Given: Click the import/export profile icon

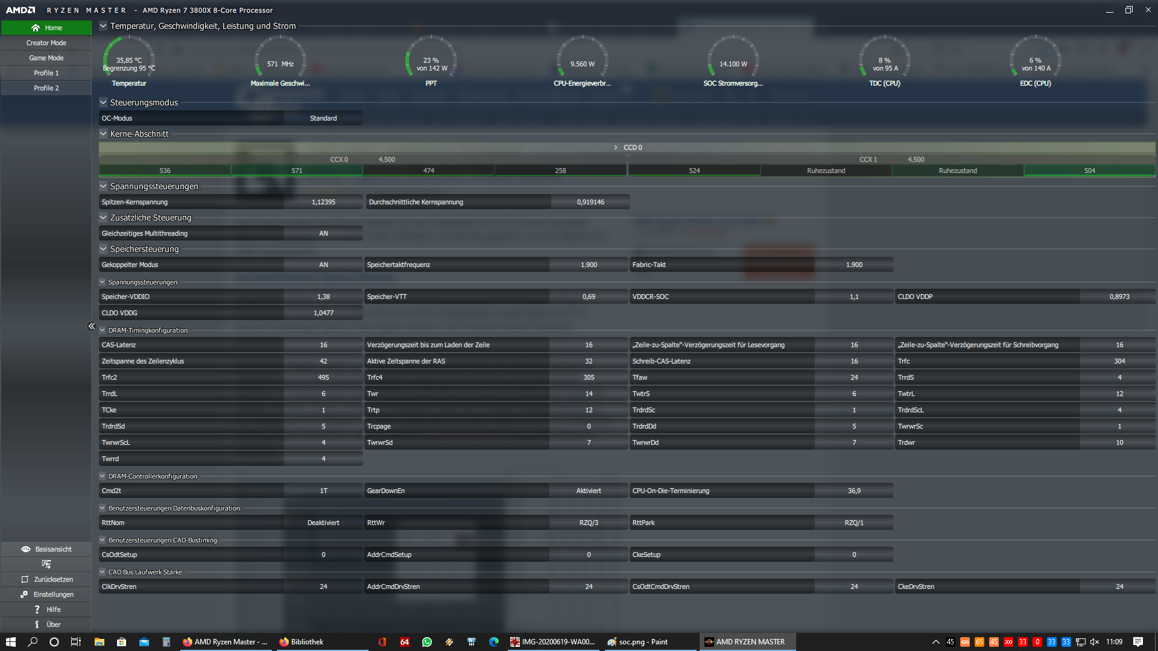Looking at the screenshot, I should click(x=46, y=564).
